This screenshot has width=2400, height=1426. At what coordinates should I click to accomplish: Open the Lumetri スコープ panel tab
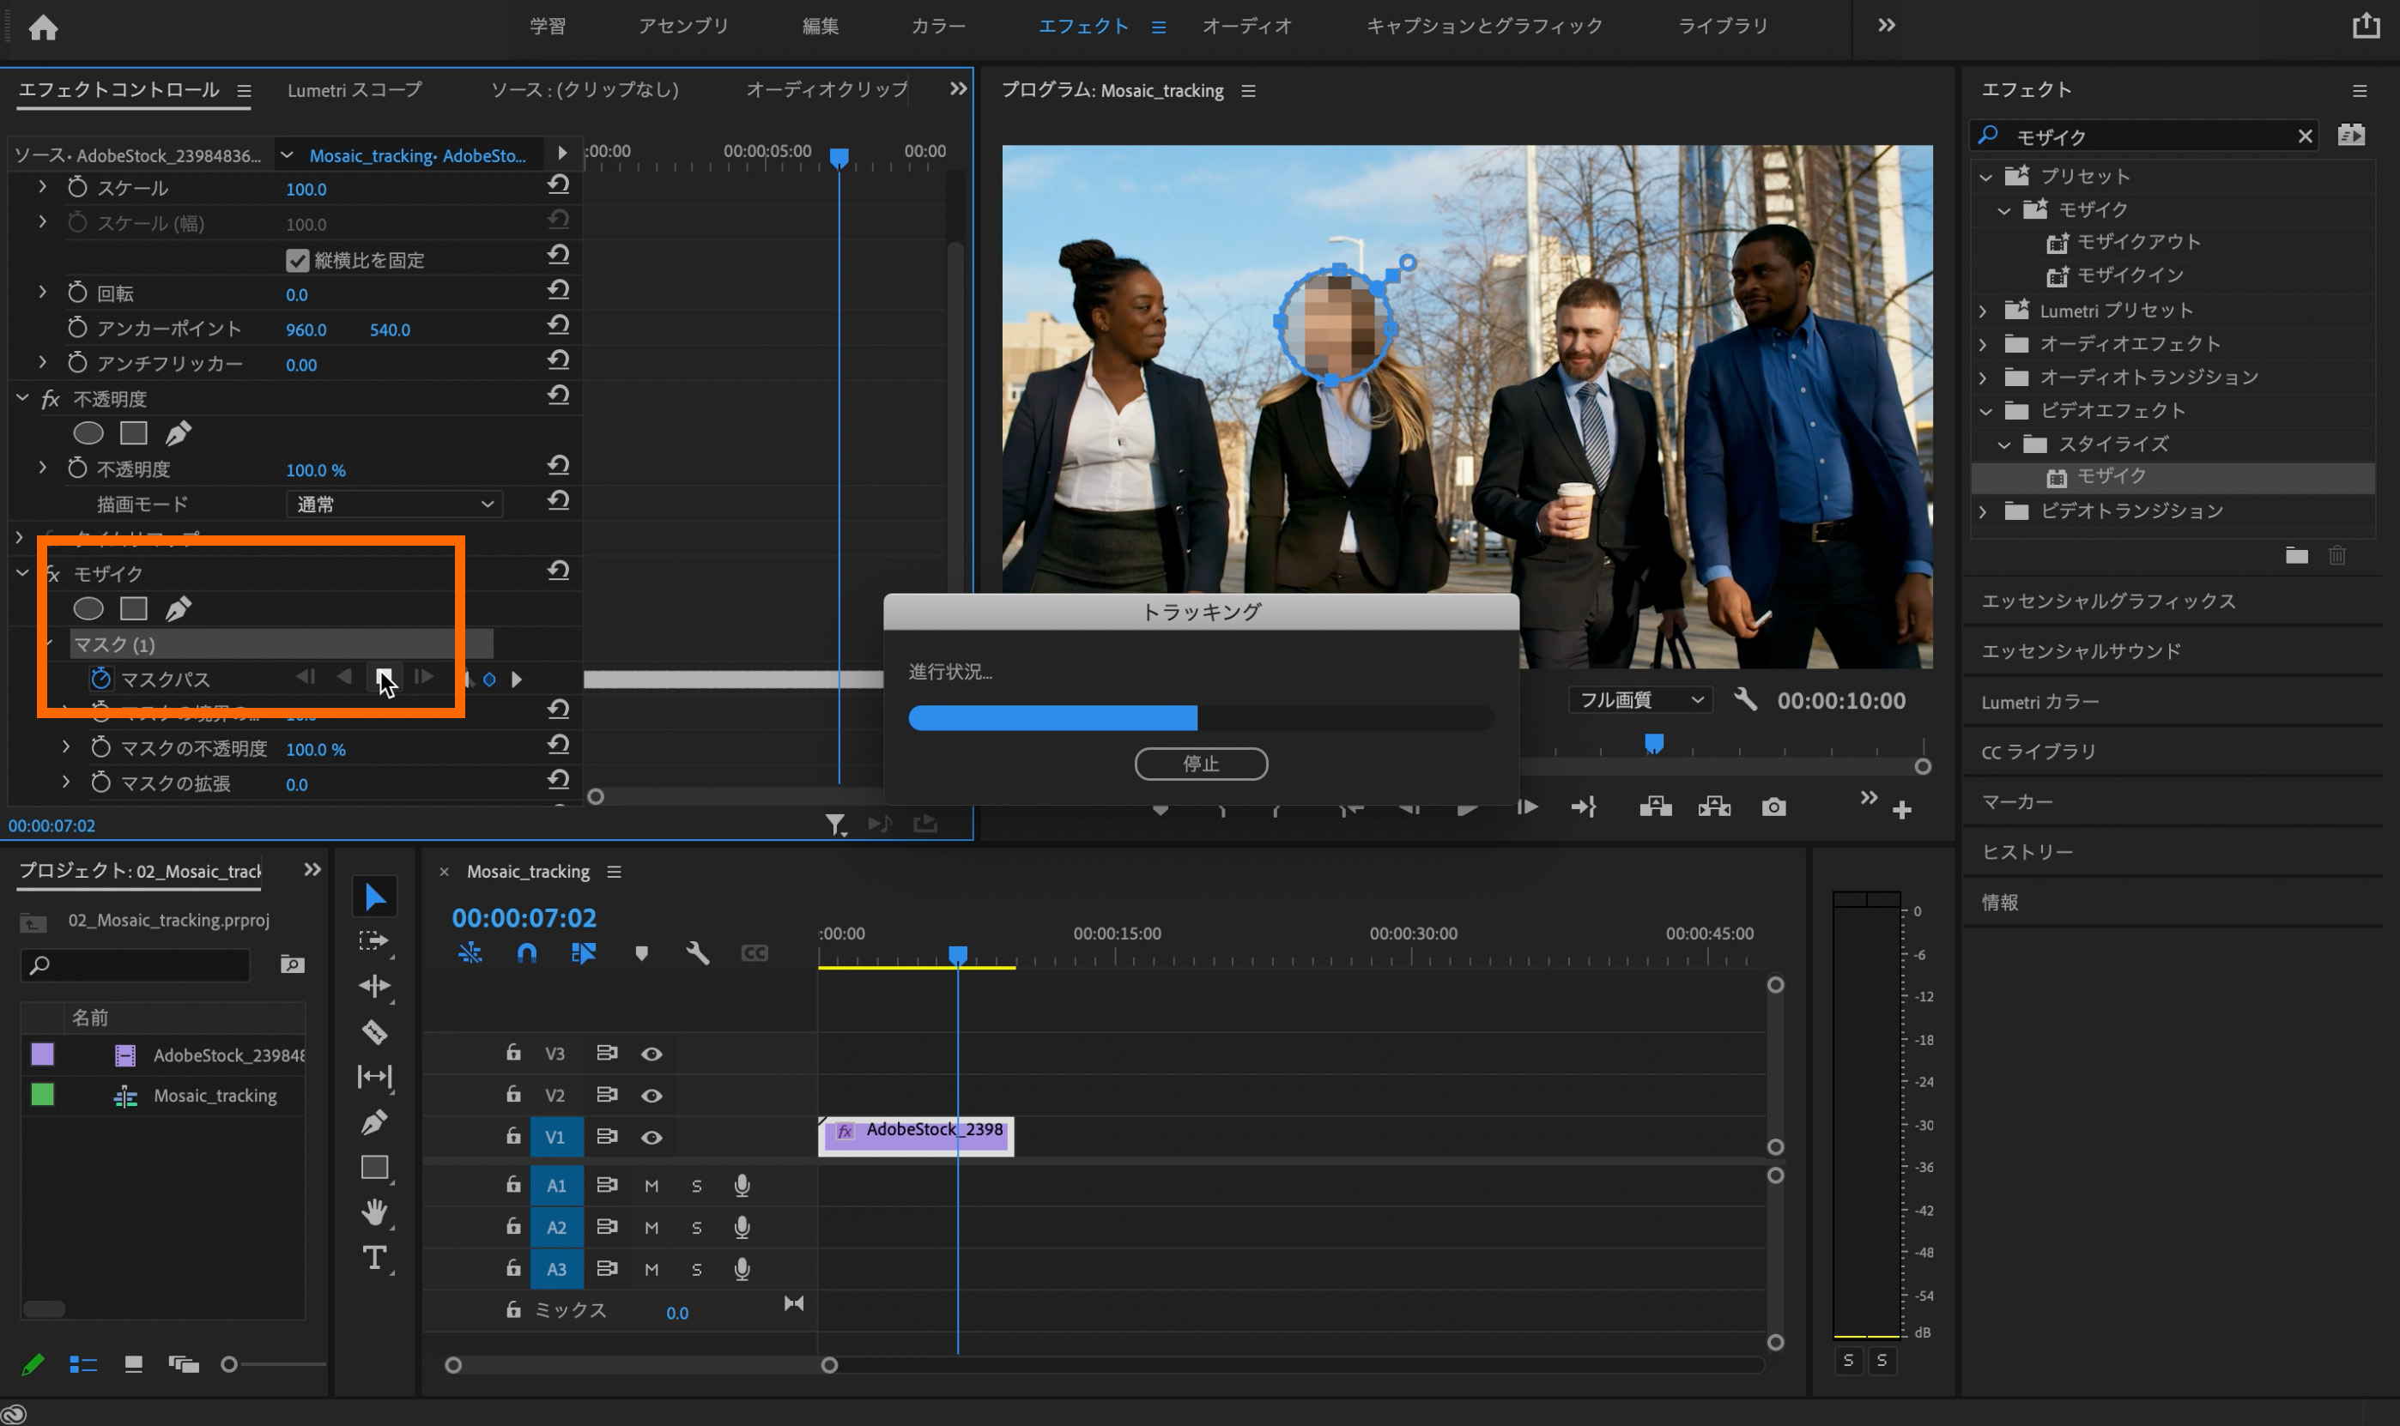(354, 89)
